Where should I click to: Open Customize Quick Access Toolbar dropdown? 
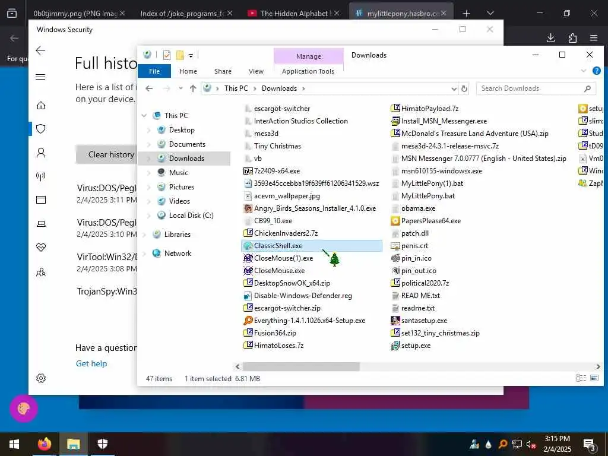click(x=191, y=55)
